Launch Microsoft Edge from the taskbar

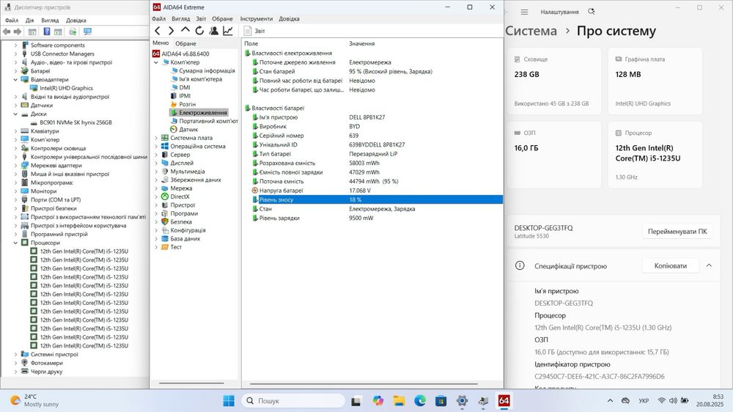[x=420, y=401]
